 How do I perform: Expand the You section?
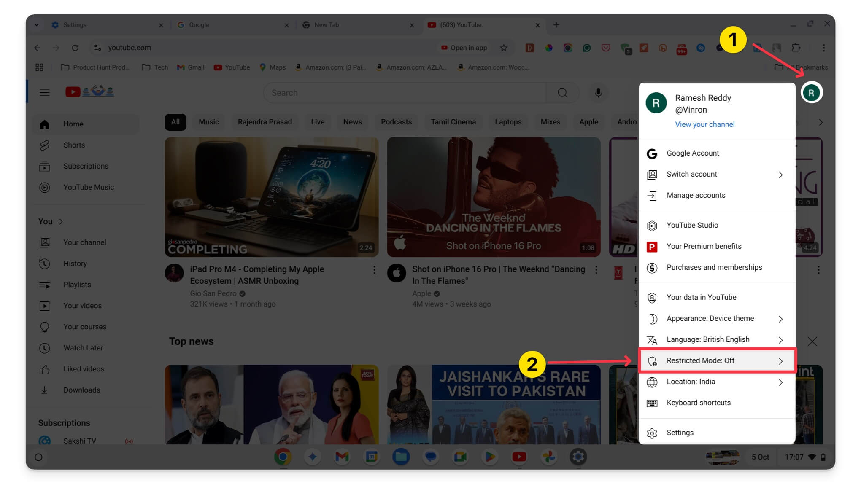(x=51, y=222)
